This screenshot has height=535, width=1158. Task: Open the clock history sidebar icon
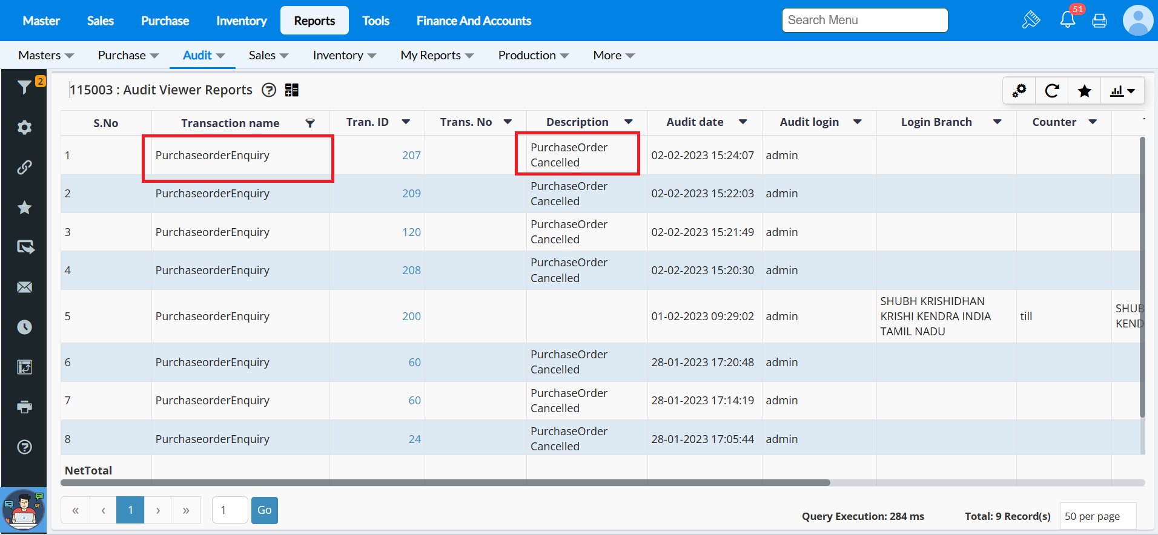[24, 327]
